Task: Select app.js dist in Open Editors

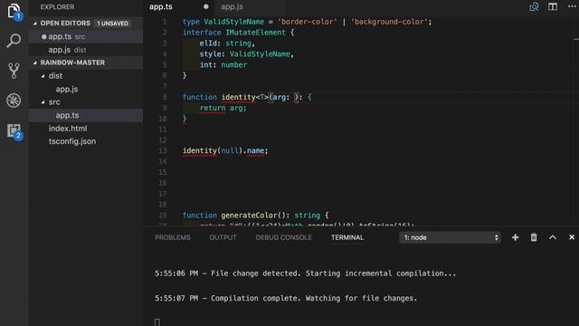Action: pos(86,50)
